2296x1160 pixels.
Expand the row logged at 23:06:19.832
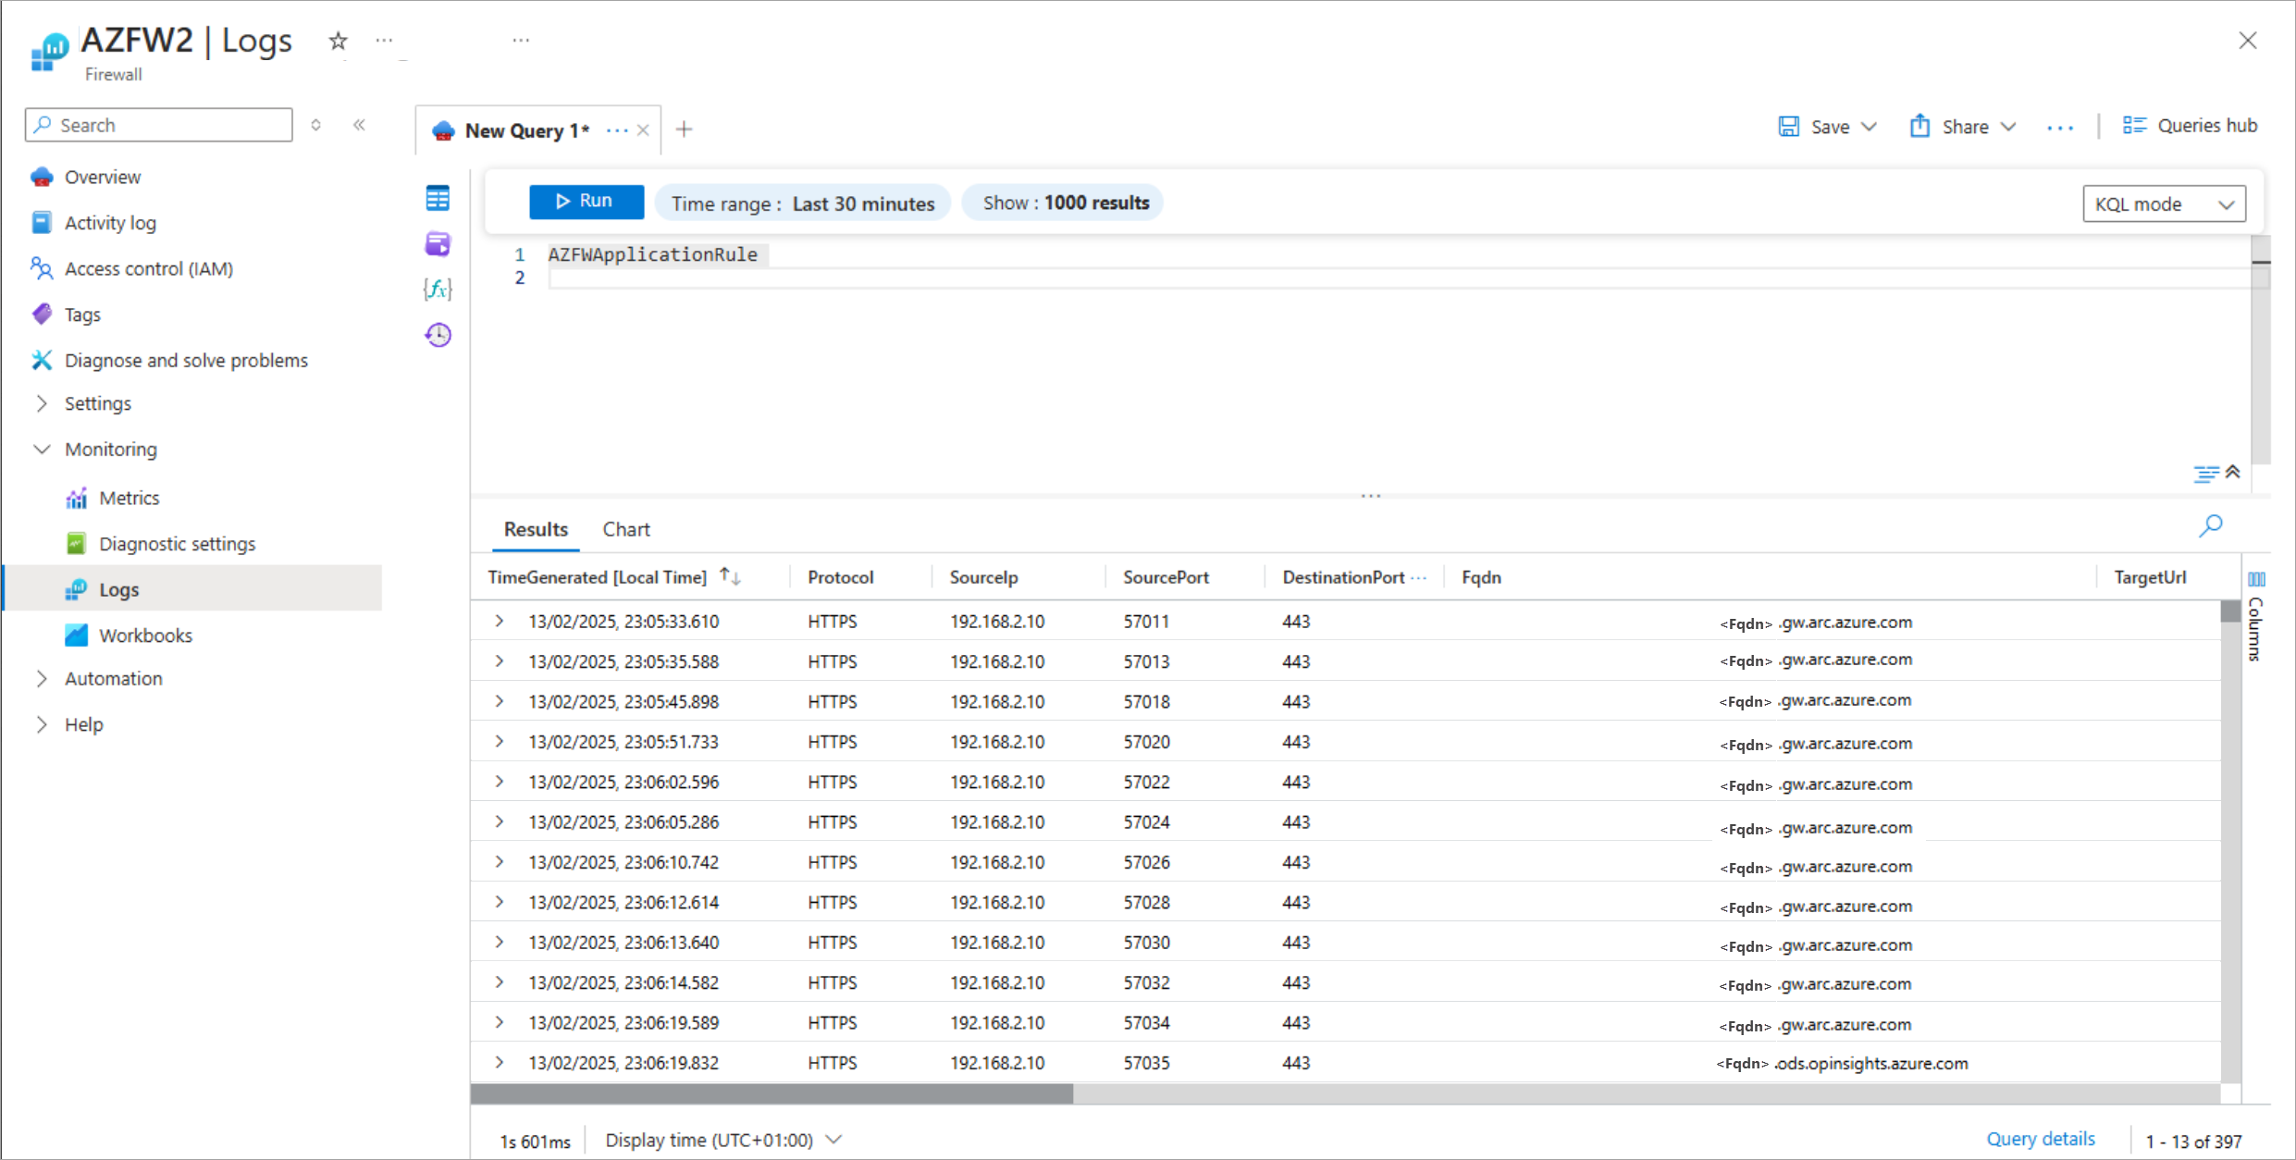(x=500, y=1062)
